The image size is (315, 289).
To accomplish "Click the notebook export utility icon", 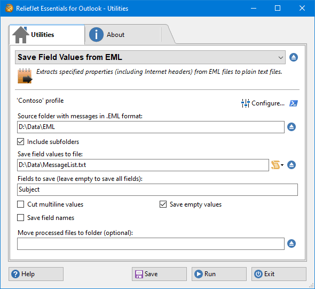I will pyautogui.click(x=25, y=76).
